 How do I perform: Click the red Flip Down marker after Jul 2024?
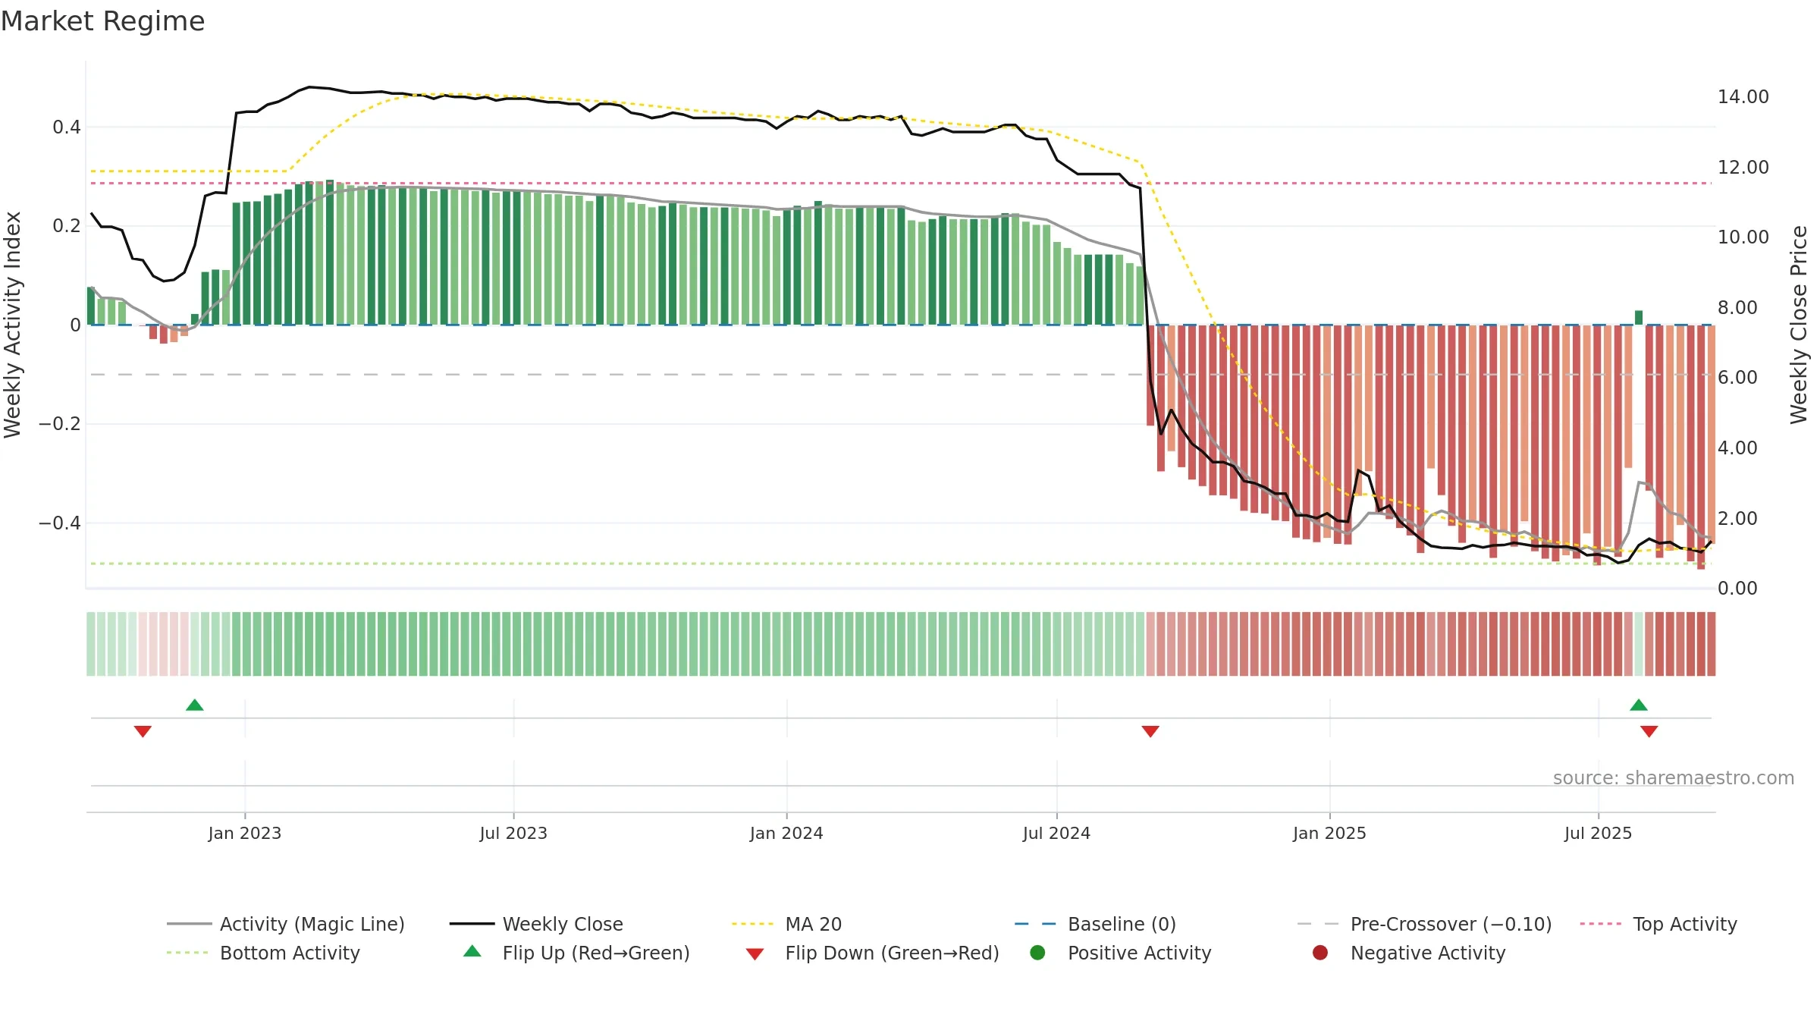tap(1150, 731)
